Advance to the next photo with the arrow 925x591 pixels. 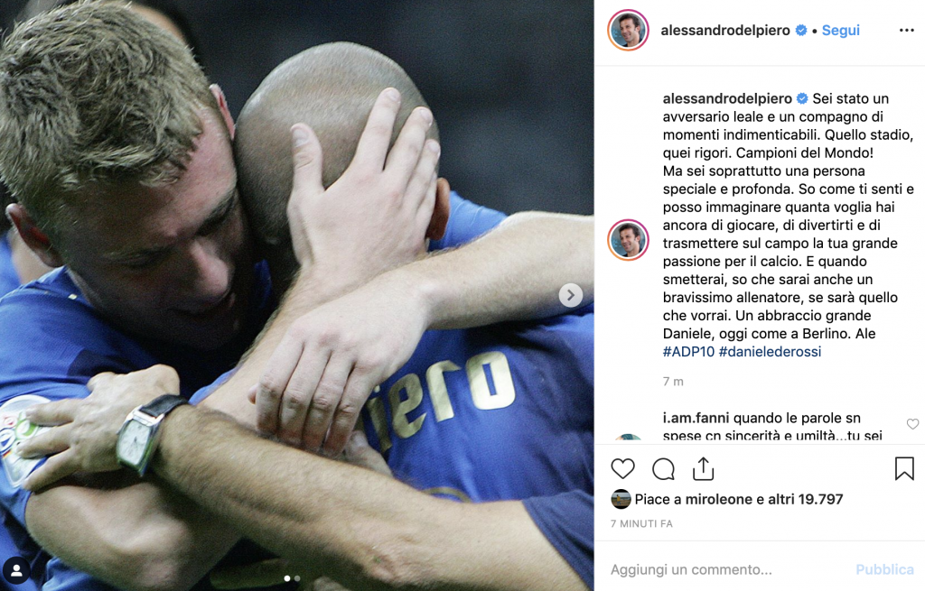[571, 295]
